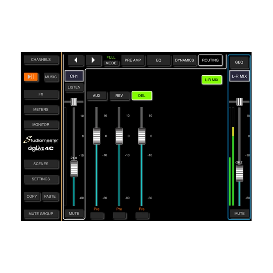Click the CH1 fader handle
The width and height of the screenshot is (273, 273).
(x=74, y=168)
